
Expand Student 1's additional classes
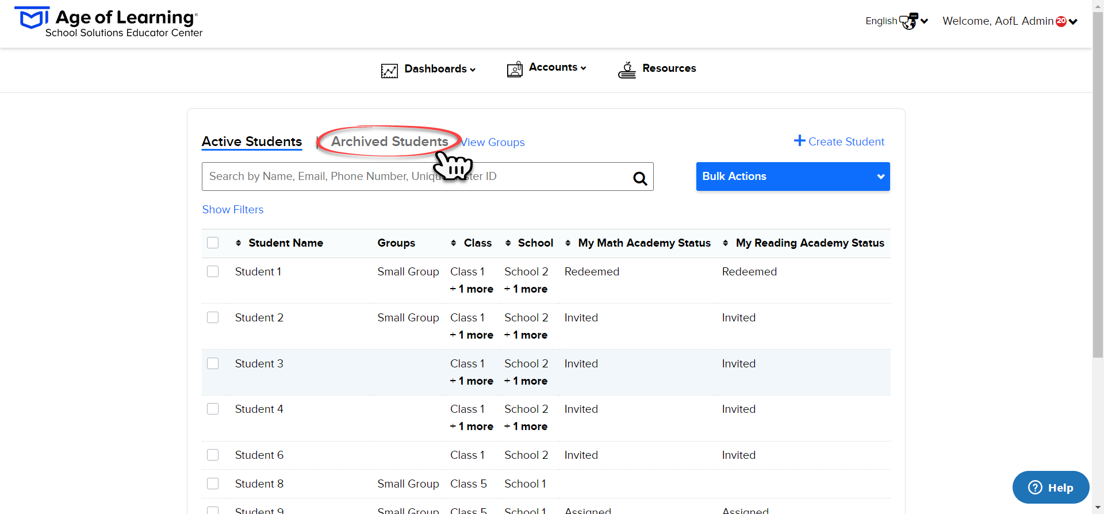(x=471, y=289)
